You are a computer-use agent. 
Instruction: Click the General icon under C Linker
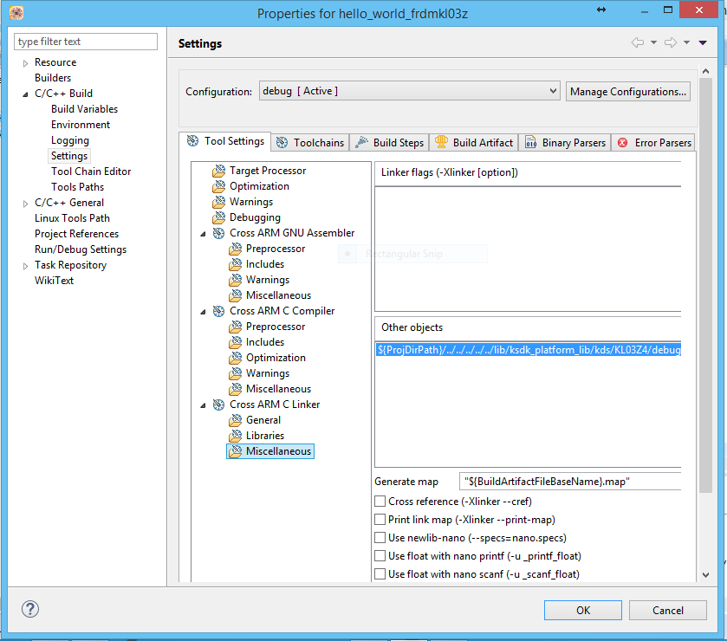click(235, 420)
